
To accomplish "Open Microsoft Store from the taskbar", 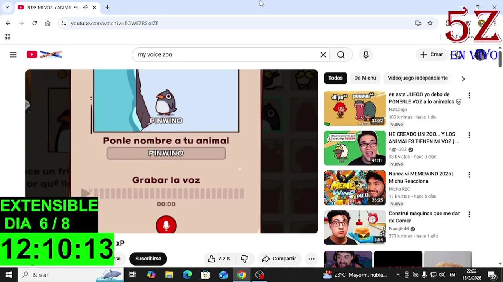I will click(x=205, y=275).
